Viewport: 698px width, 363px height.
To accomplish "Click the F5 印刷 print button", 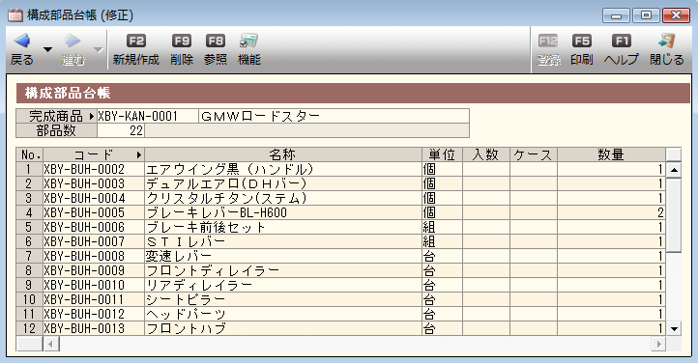I will 582,50.
